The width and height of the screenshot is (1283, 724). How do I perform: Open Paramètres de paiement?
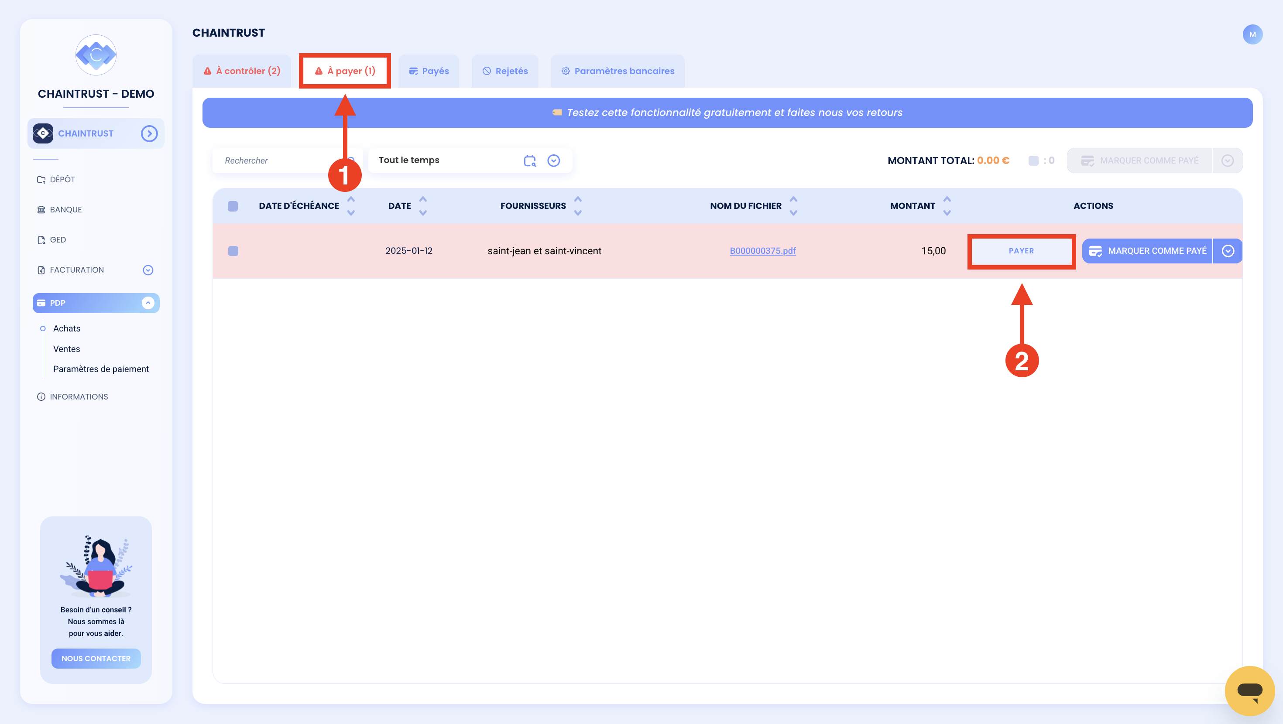[x=101, y=369]
